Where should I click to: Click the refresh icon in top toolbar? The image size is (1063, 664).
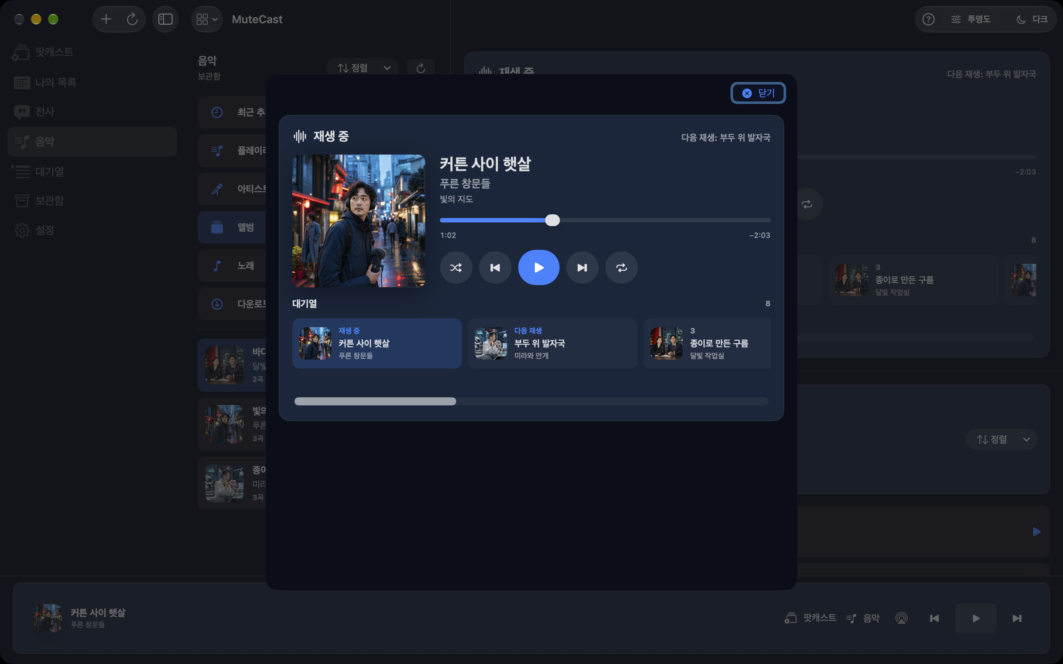(x=132, y=19)
